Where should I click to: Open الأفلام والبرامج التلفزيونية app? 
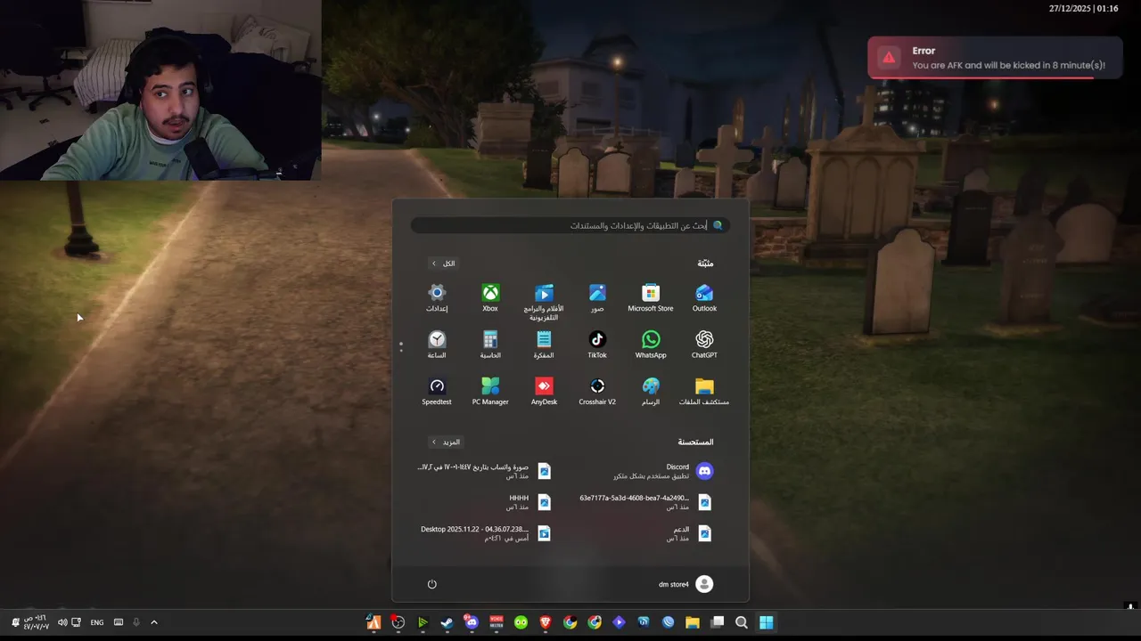pyautogui.click(x=544, y=303)
